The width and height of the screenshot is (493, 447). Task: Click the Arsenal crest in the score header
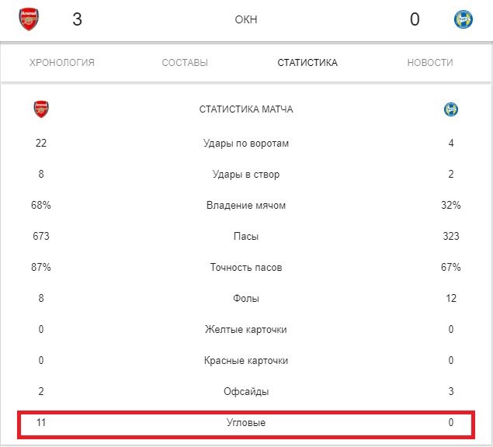click(x=30, y=19)
